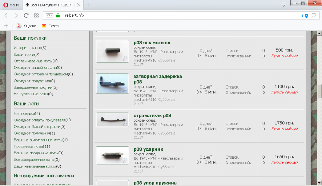Click thumbnail of затворная задержка p08
322x186 pixels.
(x=112, y=83)
